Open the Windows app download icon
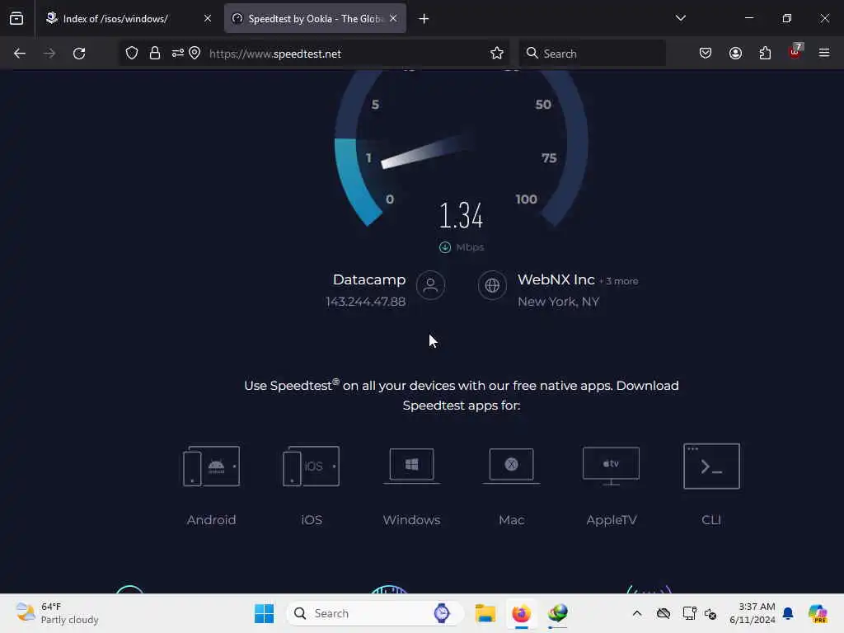This screenshot has height=633, width=844. 412,467
